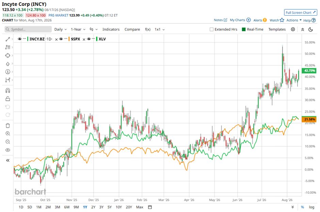Toggle visibility eye for XLV series

(89, 39)
